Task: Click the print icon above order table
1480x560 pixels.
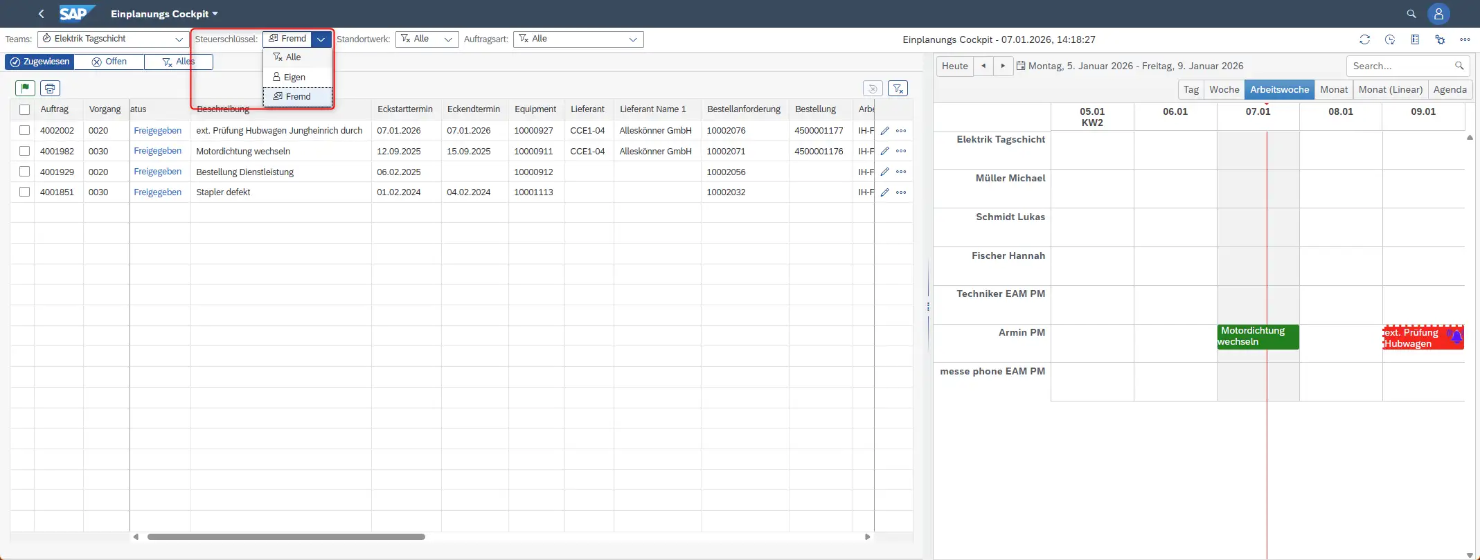Action: click(50, 88)
